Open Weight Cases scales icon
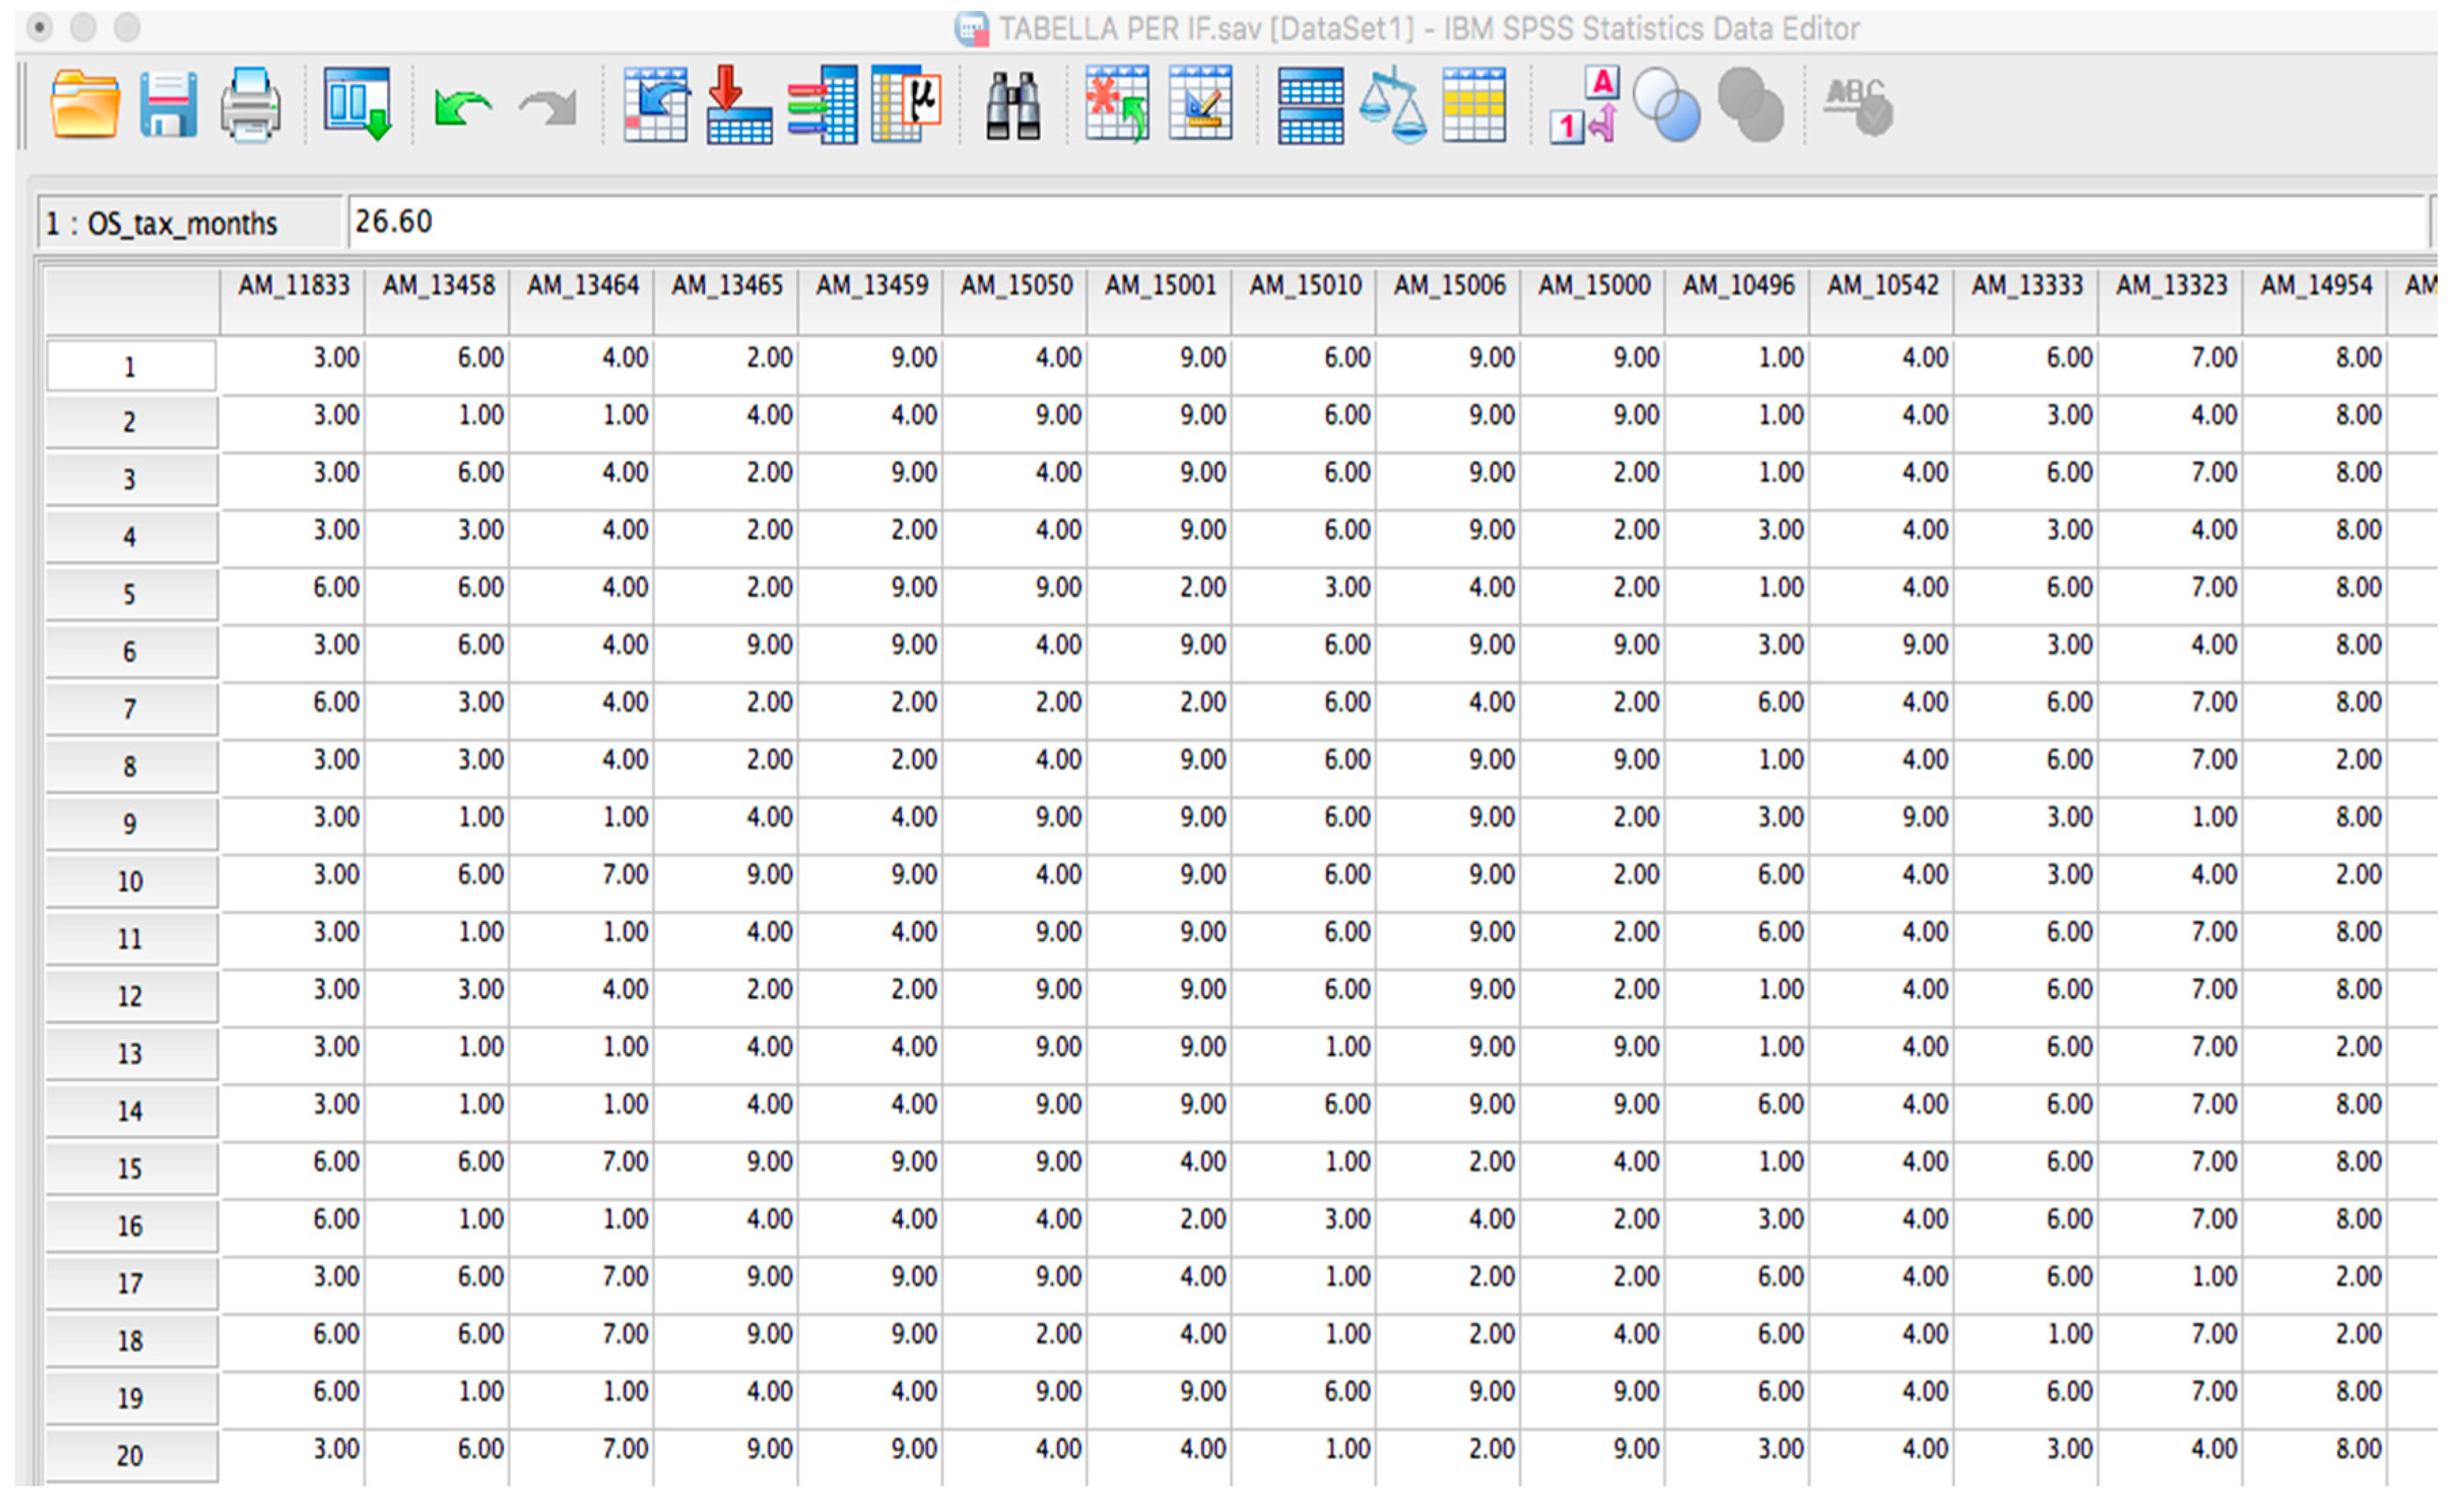The image size is (2457, 1512). [x=1393, y=104]
